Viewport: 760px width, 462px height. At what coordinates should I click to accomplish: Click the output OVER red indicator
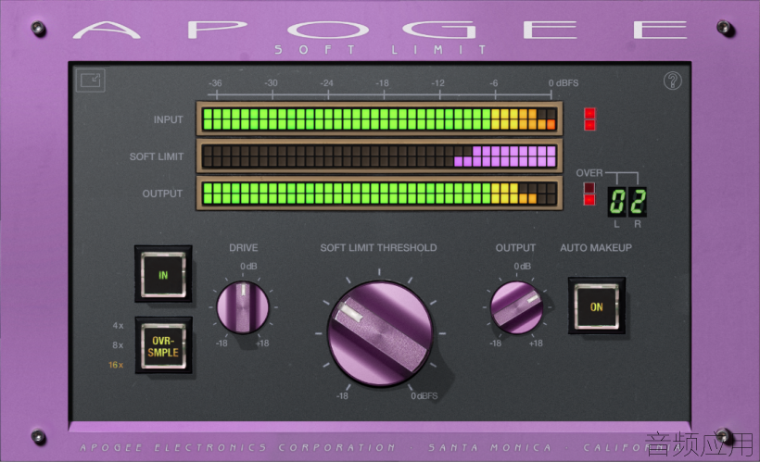coord(589,194)
